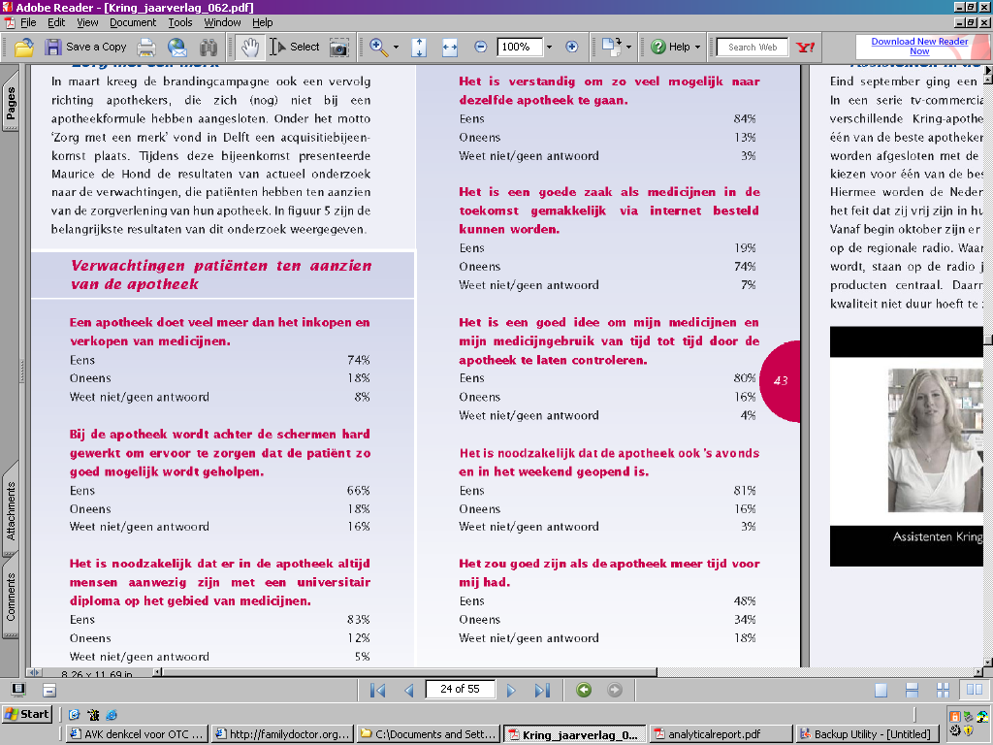Choose the Snapshot camera tool

pyautogui.click(x=338, y=47)
